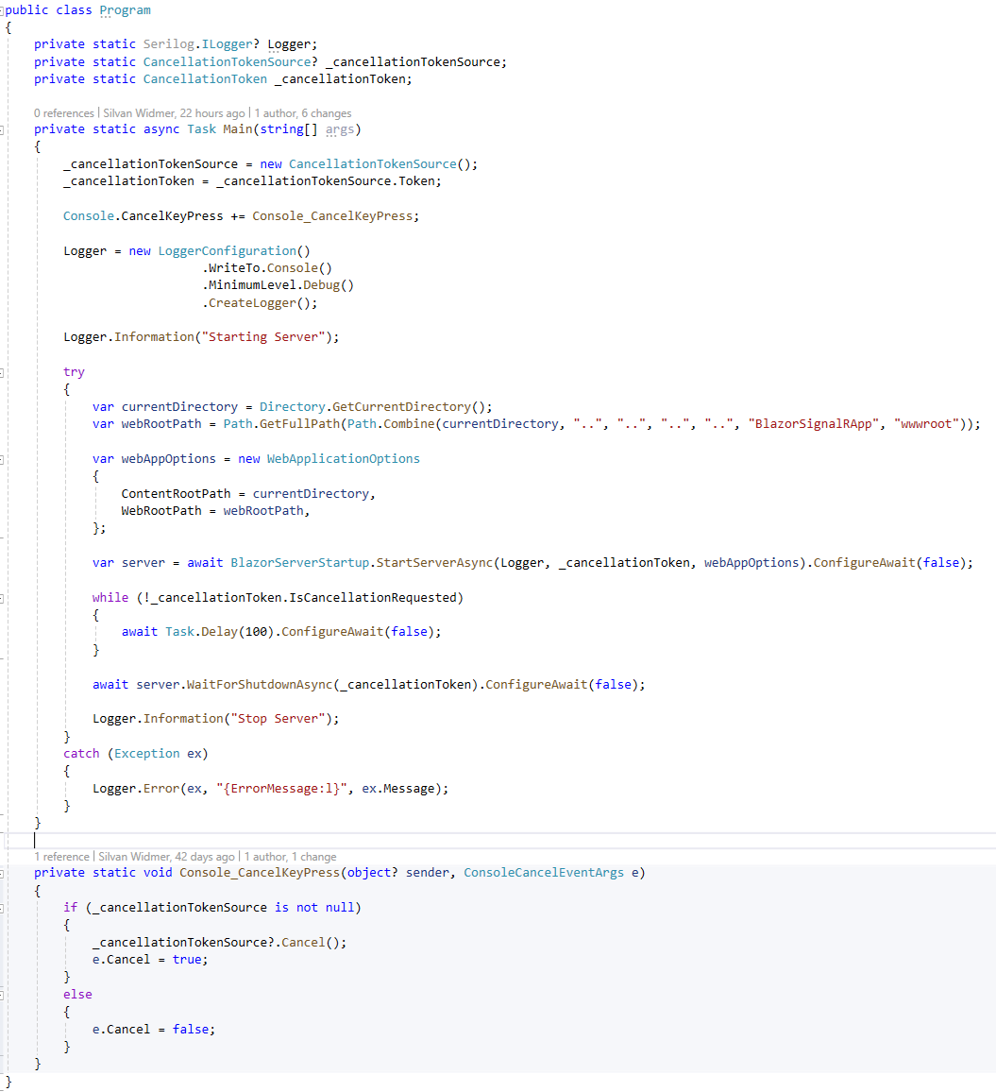The width and height of the screenshot is (996, 1092).
Task: View the "1 author, 6 changes" history
Action: pos(298,112)
